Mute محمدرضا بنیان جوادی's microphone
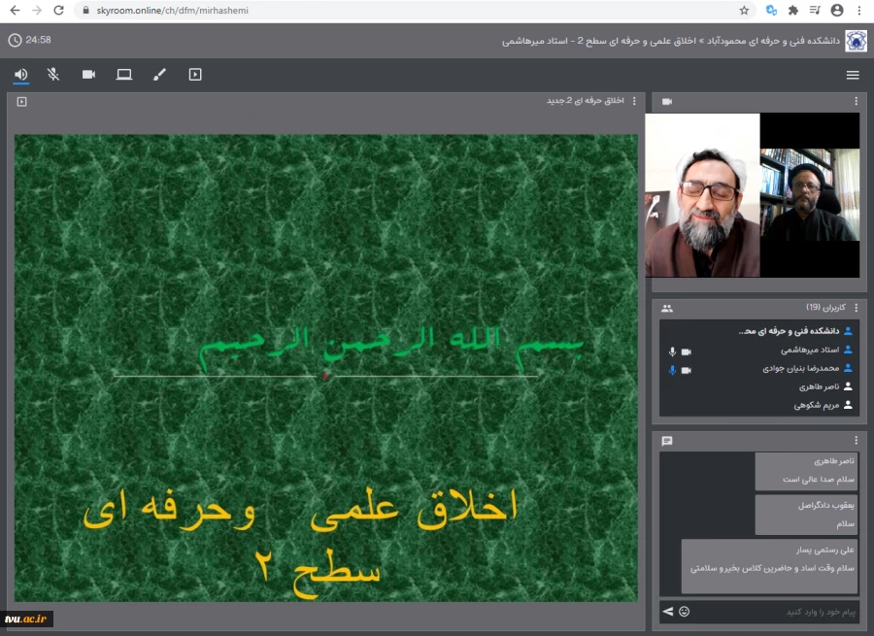874x636 pixels. click(x=672, y=370)
